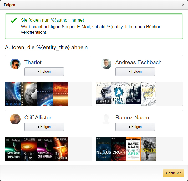Viewport: 188px width, 181px height.
Task: Follow author Thariot
Action: [44, 72]
